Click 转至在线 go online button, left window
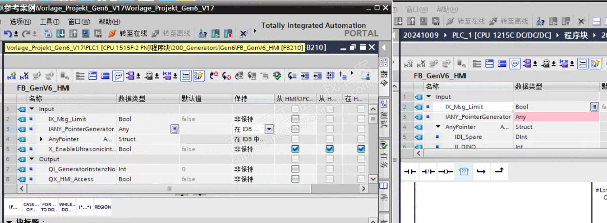 coord(128,33)
